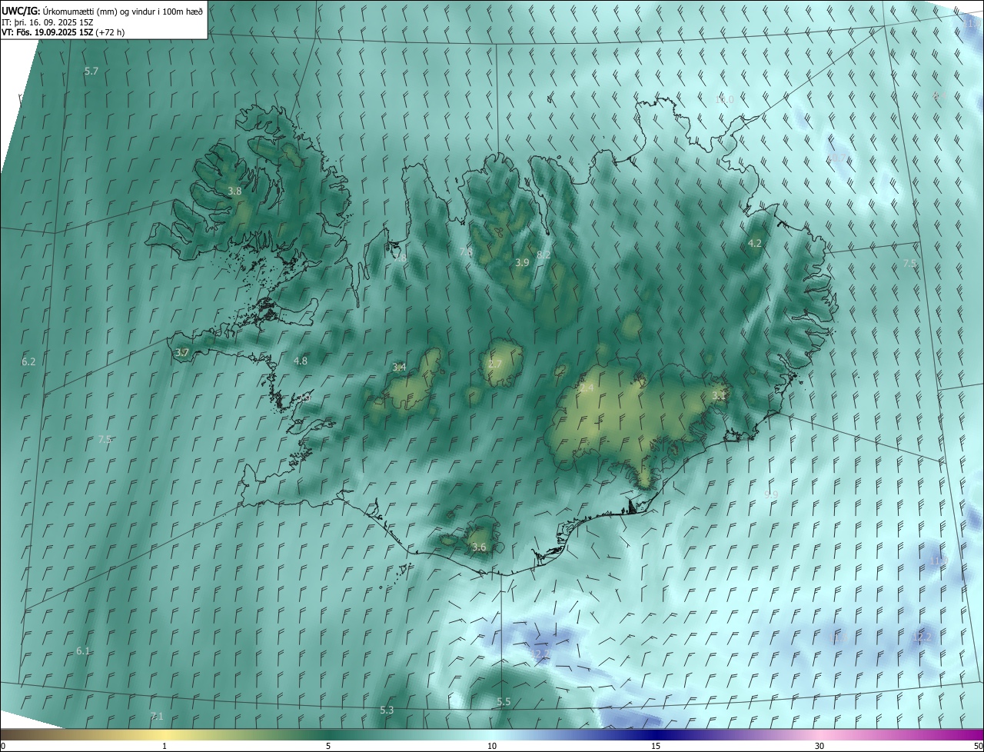Click the '50' tick on the color scale
984x752 pixels.
978,746
